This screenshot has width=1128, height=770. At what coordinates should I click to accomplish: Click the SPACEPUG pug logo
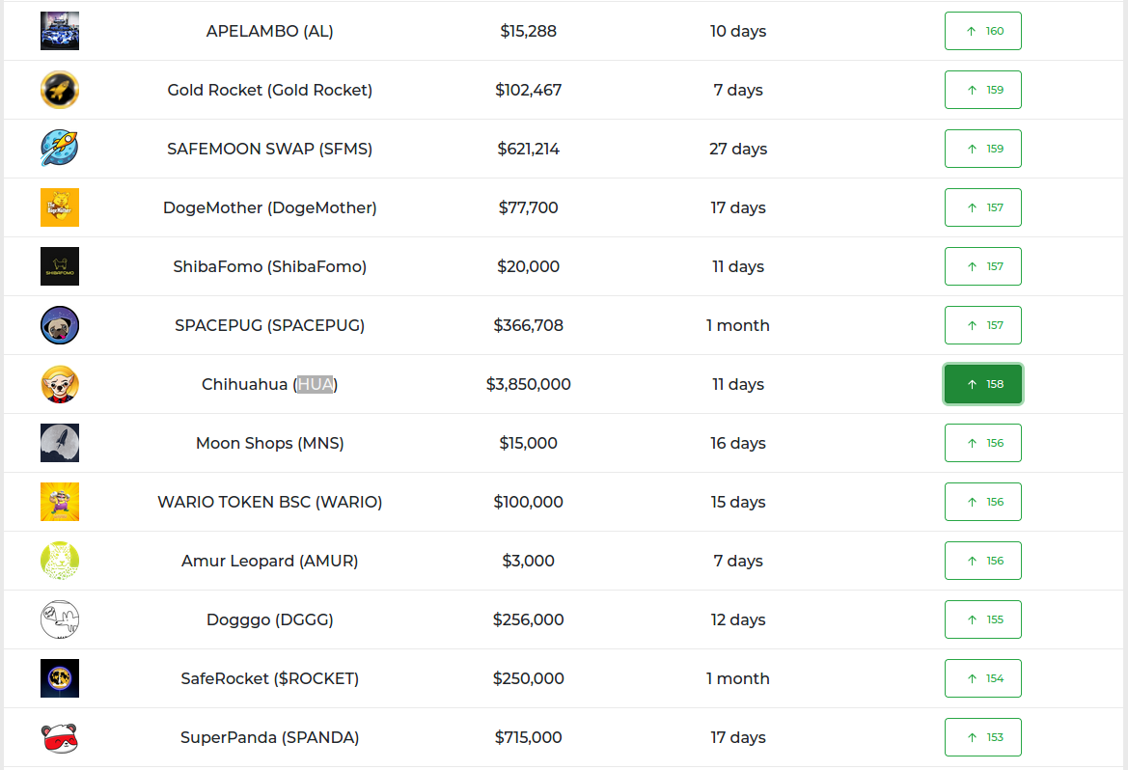(x=60, y=325)
